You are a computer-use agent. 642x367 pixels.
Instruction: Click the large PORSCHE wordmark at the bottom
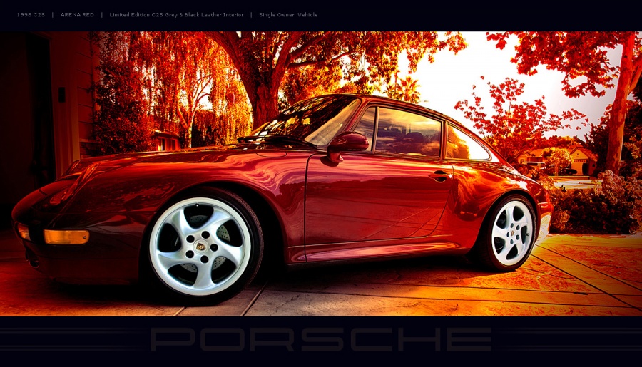(x=320, y=340)
